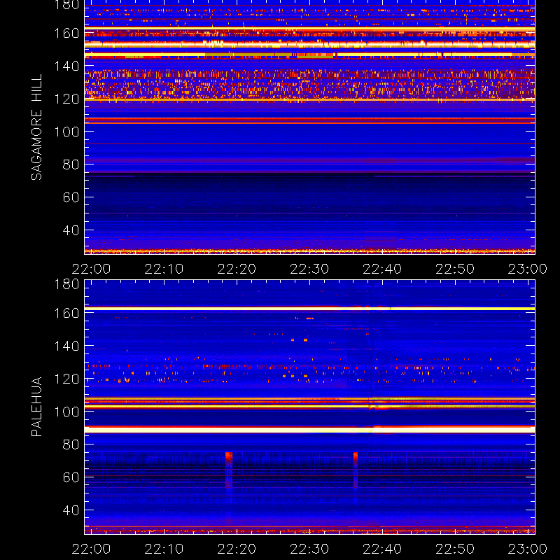Click 22:20 time label of Sagamore Hill plot
Viewport: 560px width, 560px height.
[x=237, y=269]
